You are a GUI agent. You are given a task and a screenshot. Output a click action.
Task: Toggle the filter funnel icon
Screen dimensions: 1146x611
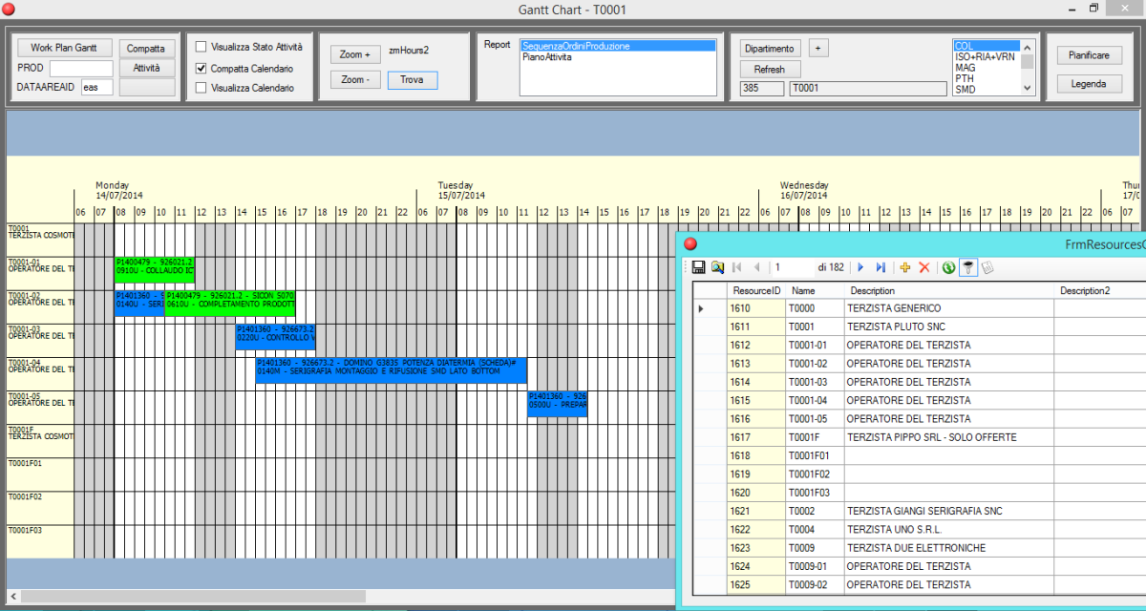point(967,267)
